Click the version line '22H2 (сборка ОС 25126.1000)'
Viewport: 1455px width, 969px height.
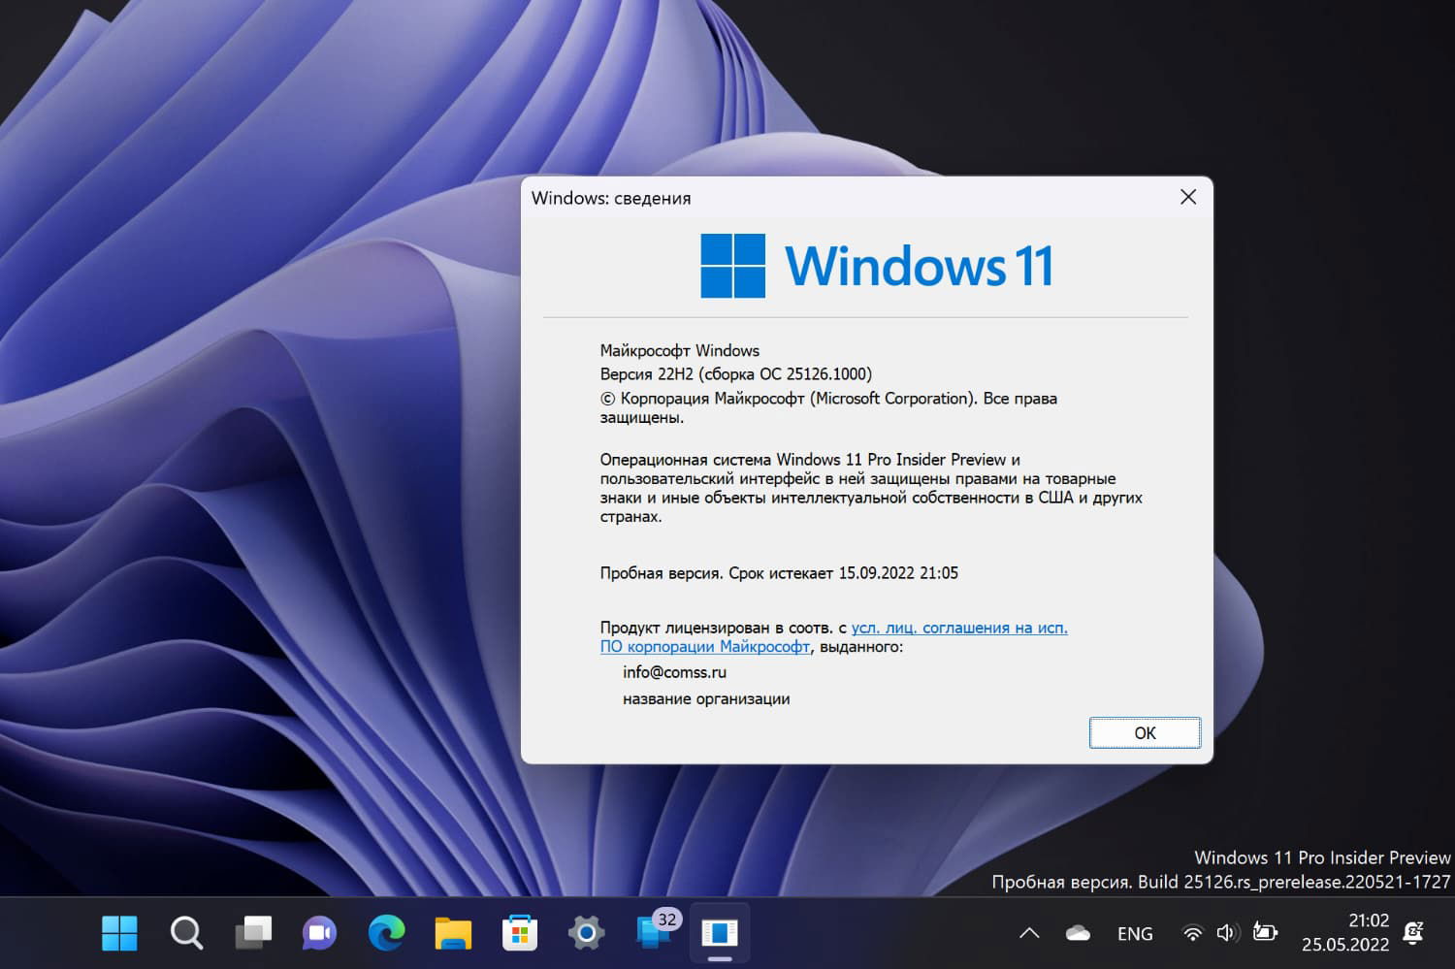tap(764, 373)
